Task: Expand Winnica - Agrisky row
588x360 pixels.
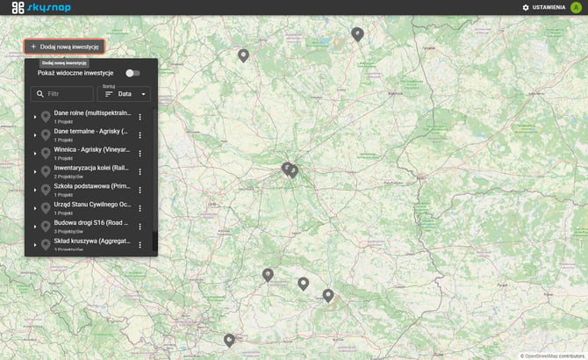Action: click(x=35, y=154)
